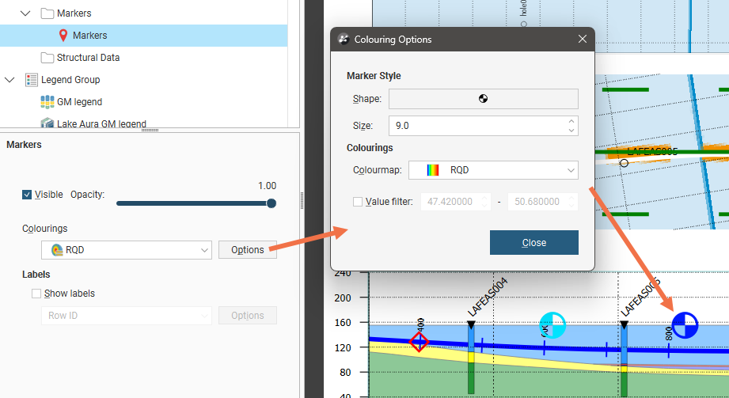729x398 pixels.
Task: Collapse the Legend Group tree node
Action: [10, 80]
